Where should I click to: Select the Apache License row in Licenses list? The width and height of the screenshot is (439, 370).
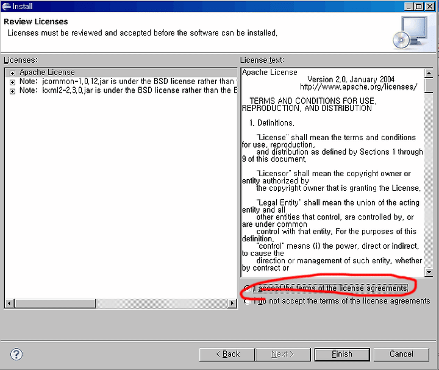(x=121, y=73)
